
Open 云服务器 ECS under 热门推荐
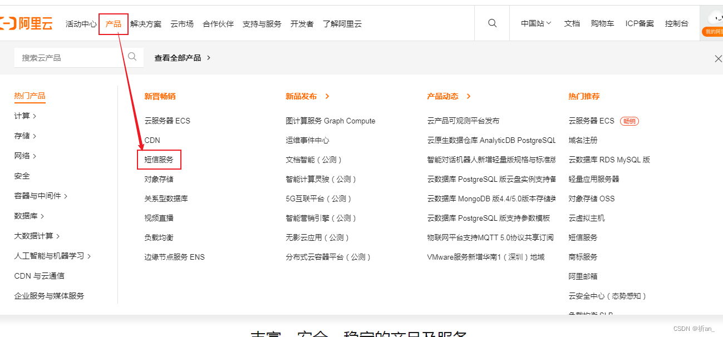592,121
